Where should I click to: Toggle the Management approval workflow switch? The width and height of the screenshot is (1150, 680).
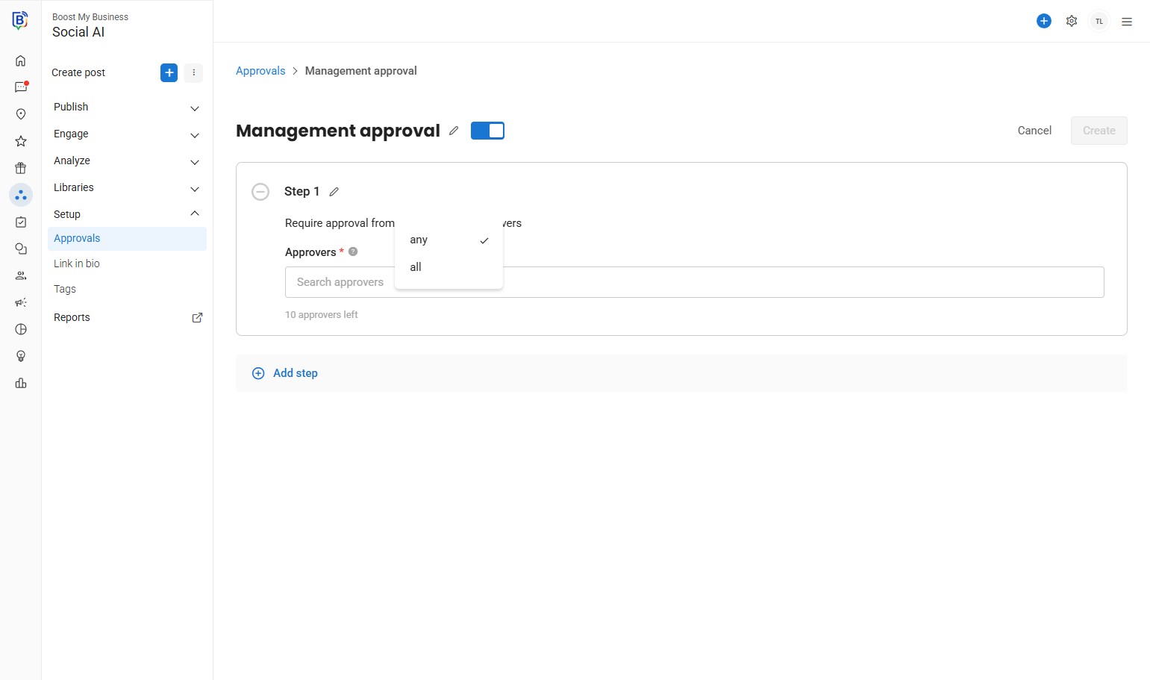click(487, 131)
